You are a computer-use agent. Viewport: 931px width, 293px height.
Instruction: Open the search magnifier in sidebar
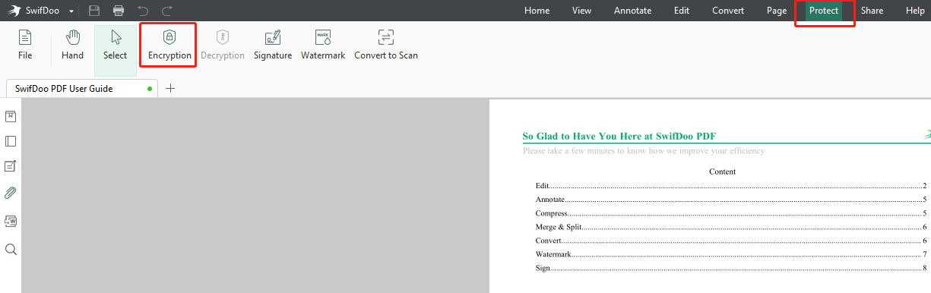point(11,249)
